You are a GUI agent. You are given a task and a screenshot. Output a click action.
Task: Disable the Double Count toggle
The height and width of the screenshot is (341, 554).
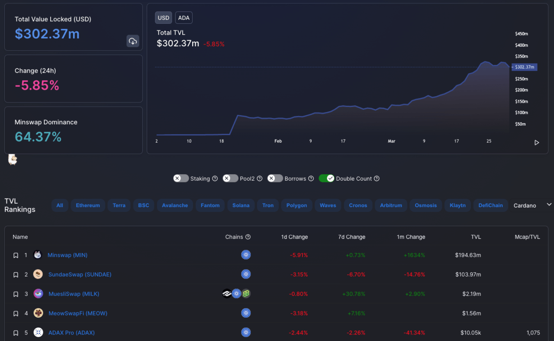click(326, 179)
